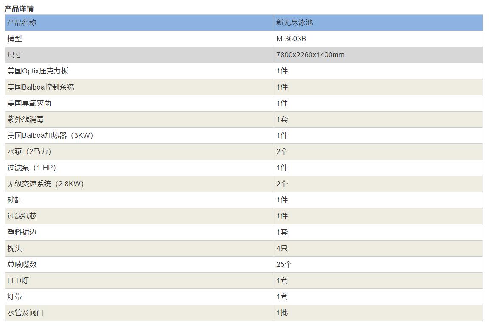Select the 美国Balboa加热器（3KW）cell

coord(50,136)
